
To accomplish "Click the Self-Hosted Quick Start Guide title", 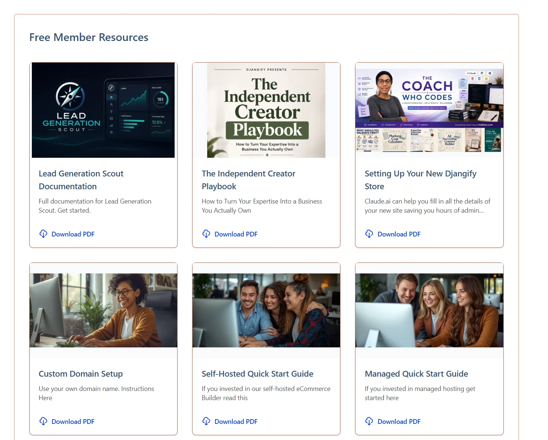I will coord(257,374).
